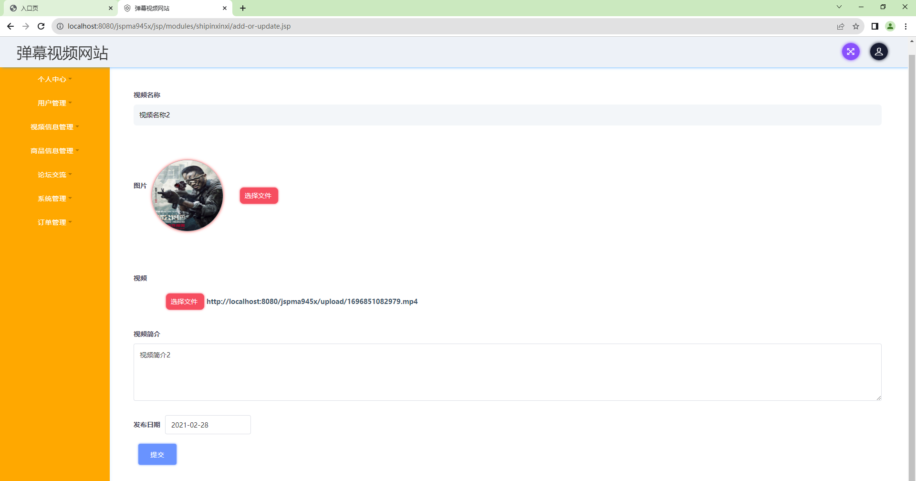The height and width of the screenshot is (481, 916).
Task: Click the site info icon in the address bar
Action: pos(60,26)
